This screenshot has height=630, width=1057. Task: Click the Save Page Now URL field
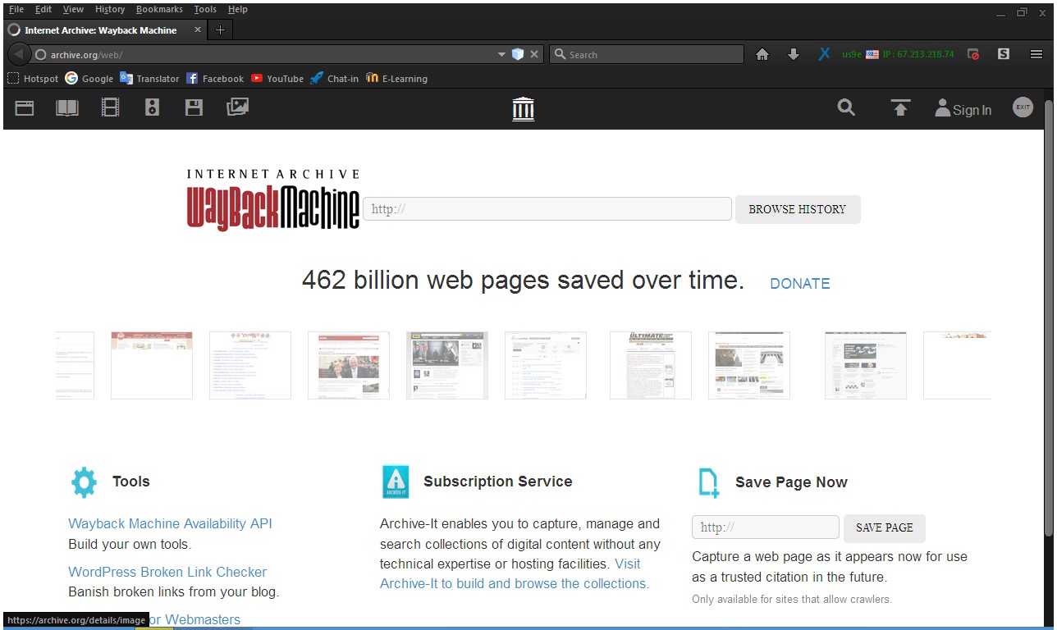point(766,527)
